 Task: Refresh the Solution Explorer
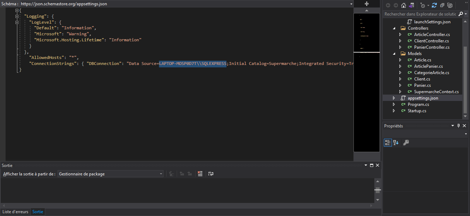(x=434, y=5)
